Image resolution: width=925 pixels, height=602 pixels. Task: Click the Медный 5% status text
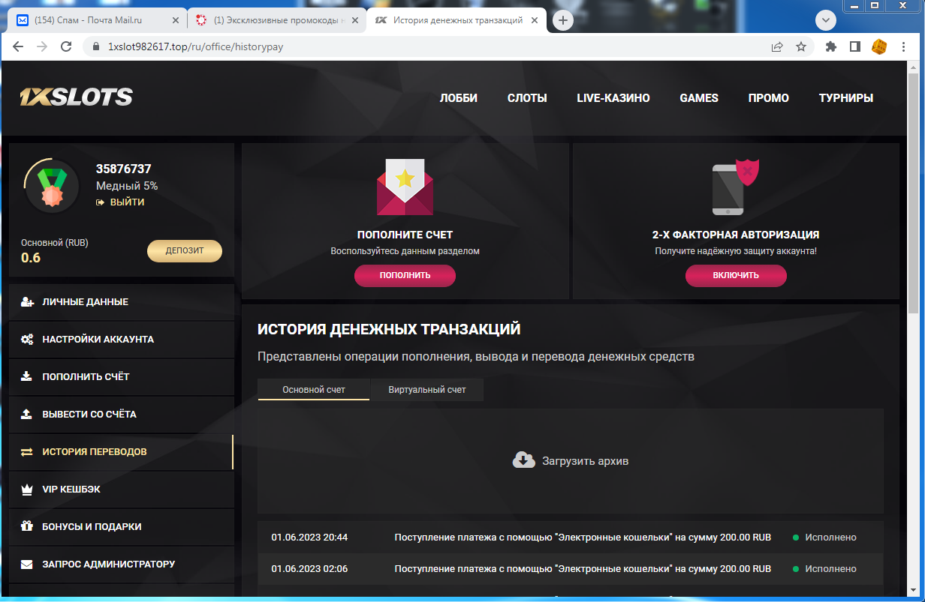point(127,186)
